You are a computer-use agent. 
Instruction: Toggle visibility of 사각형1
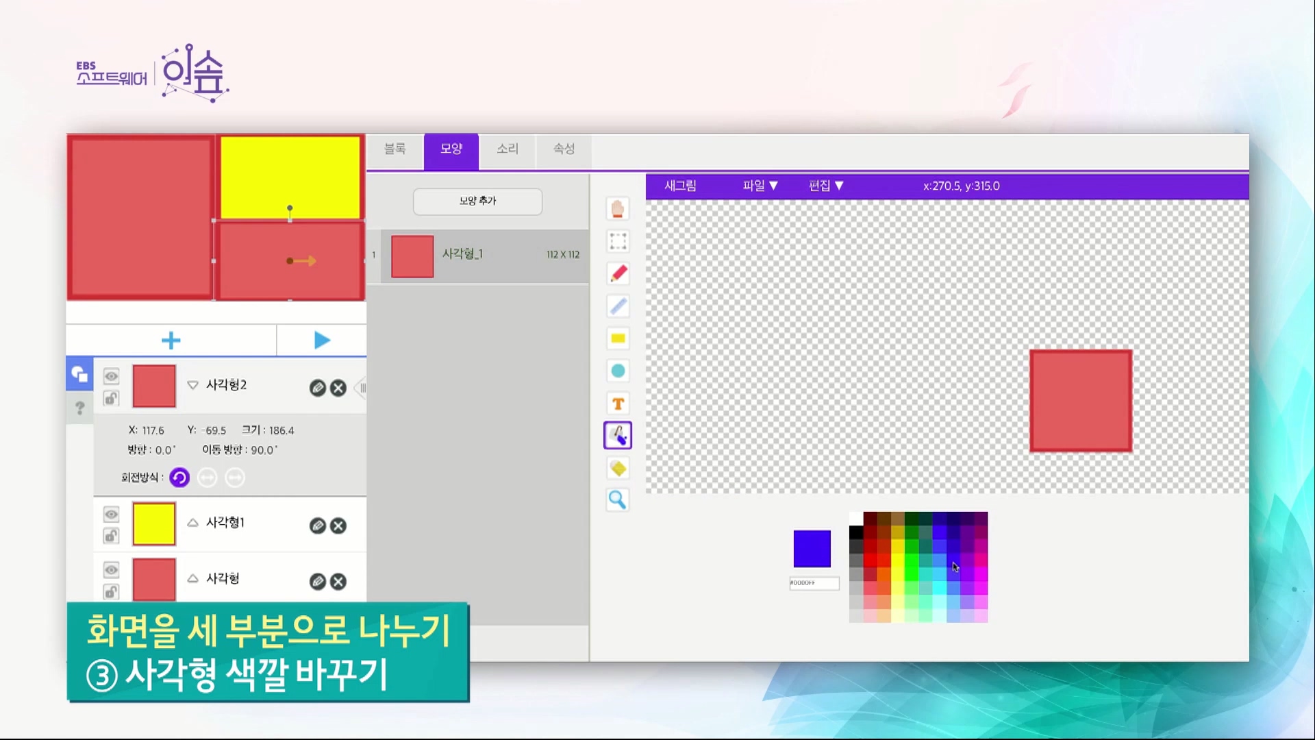(x=111, y=514)
